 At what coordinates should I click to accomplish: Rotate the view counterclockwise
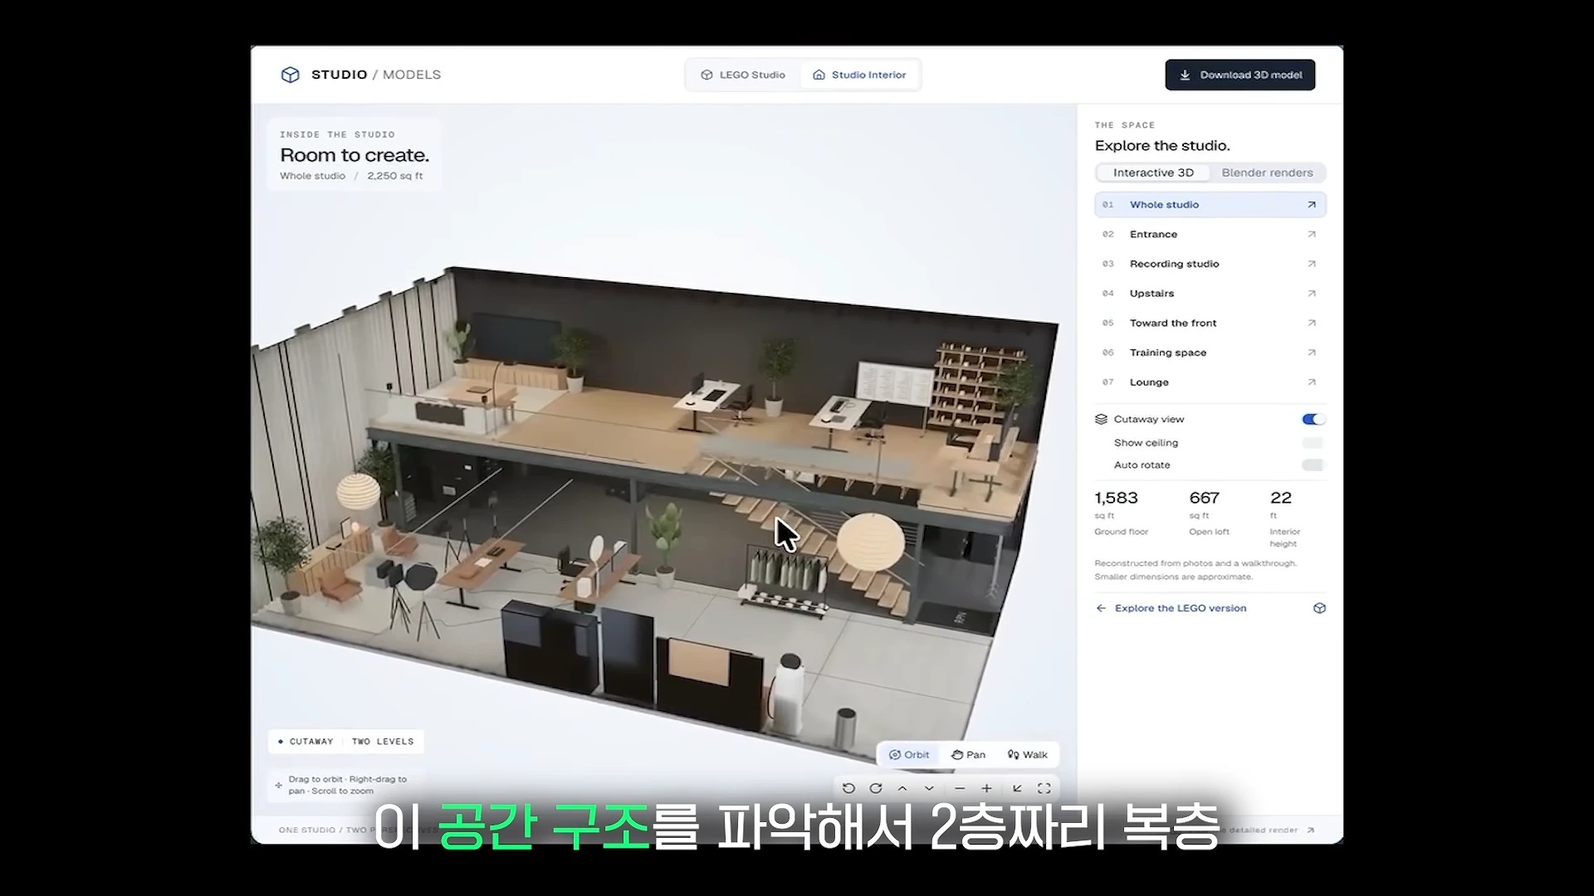(x=848, y=788)
